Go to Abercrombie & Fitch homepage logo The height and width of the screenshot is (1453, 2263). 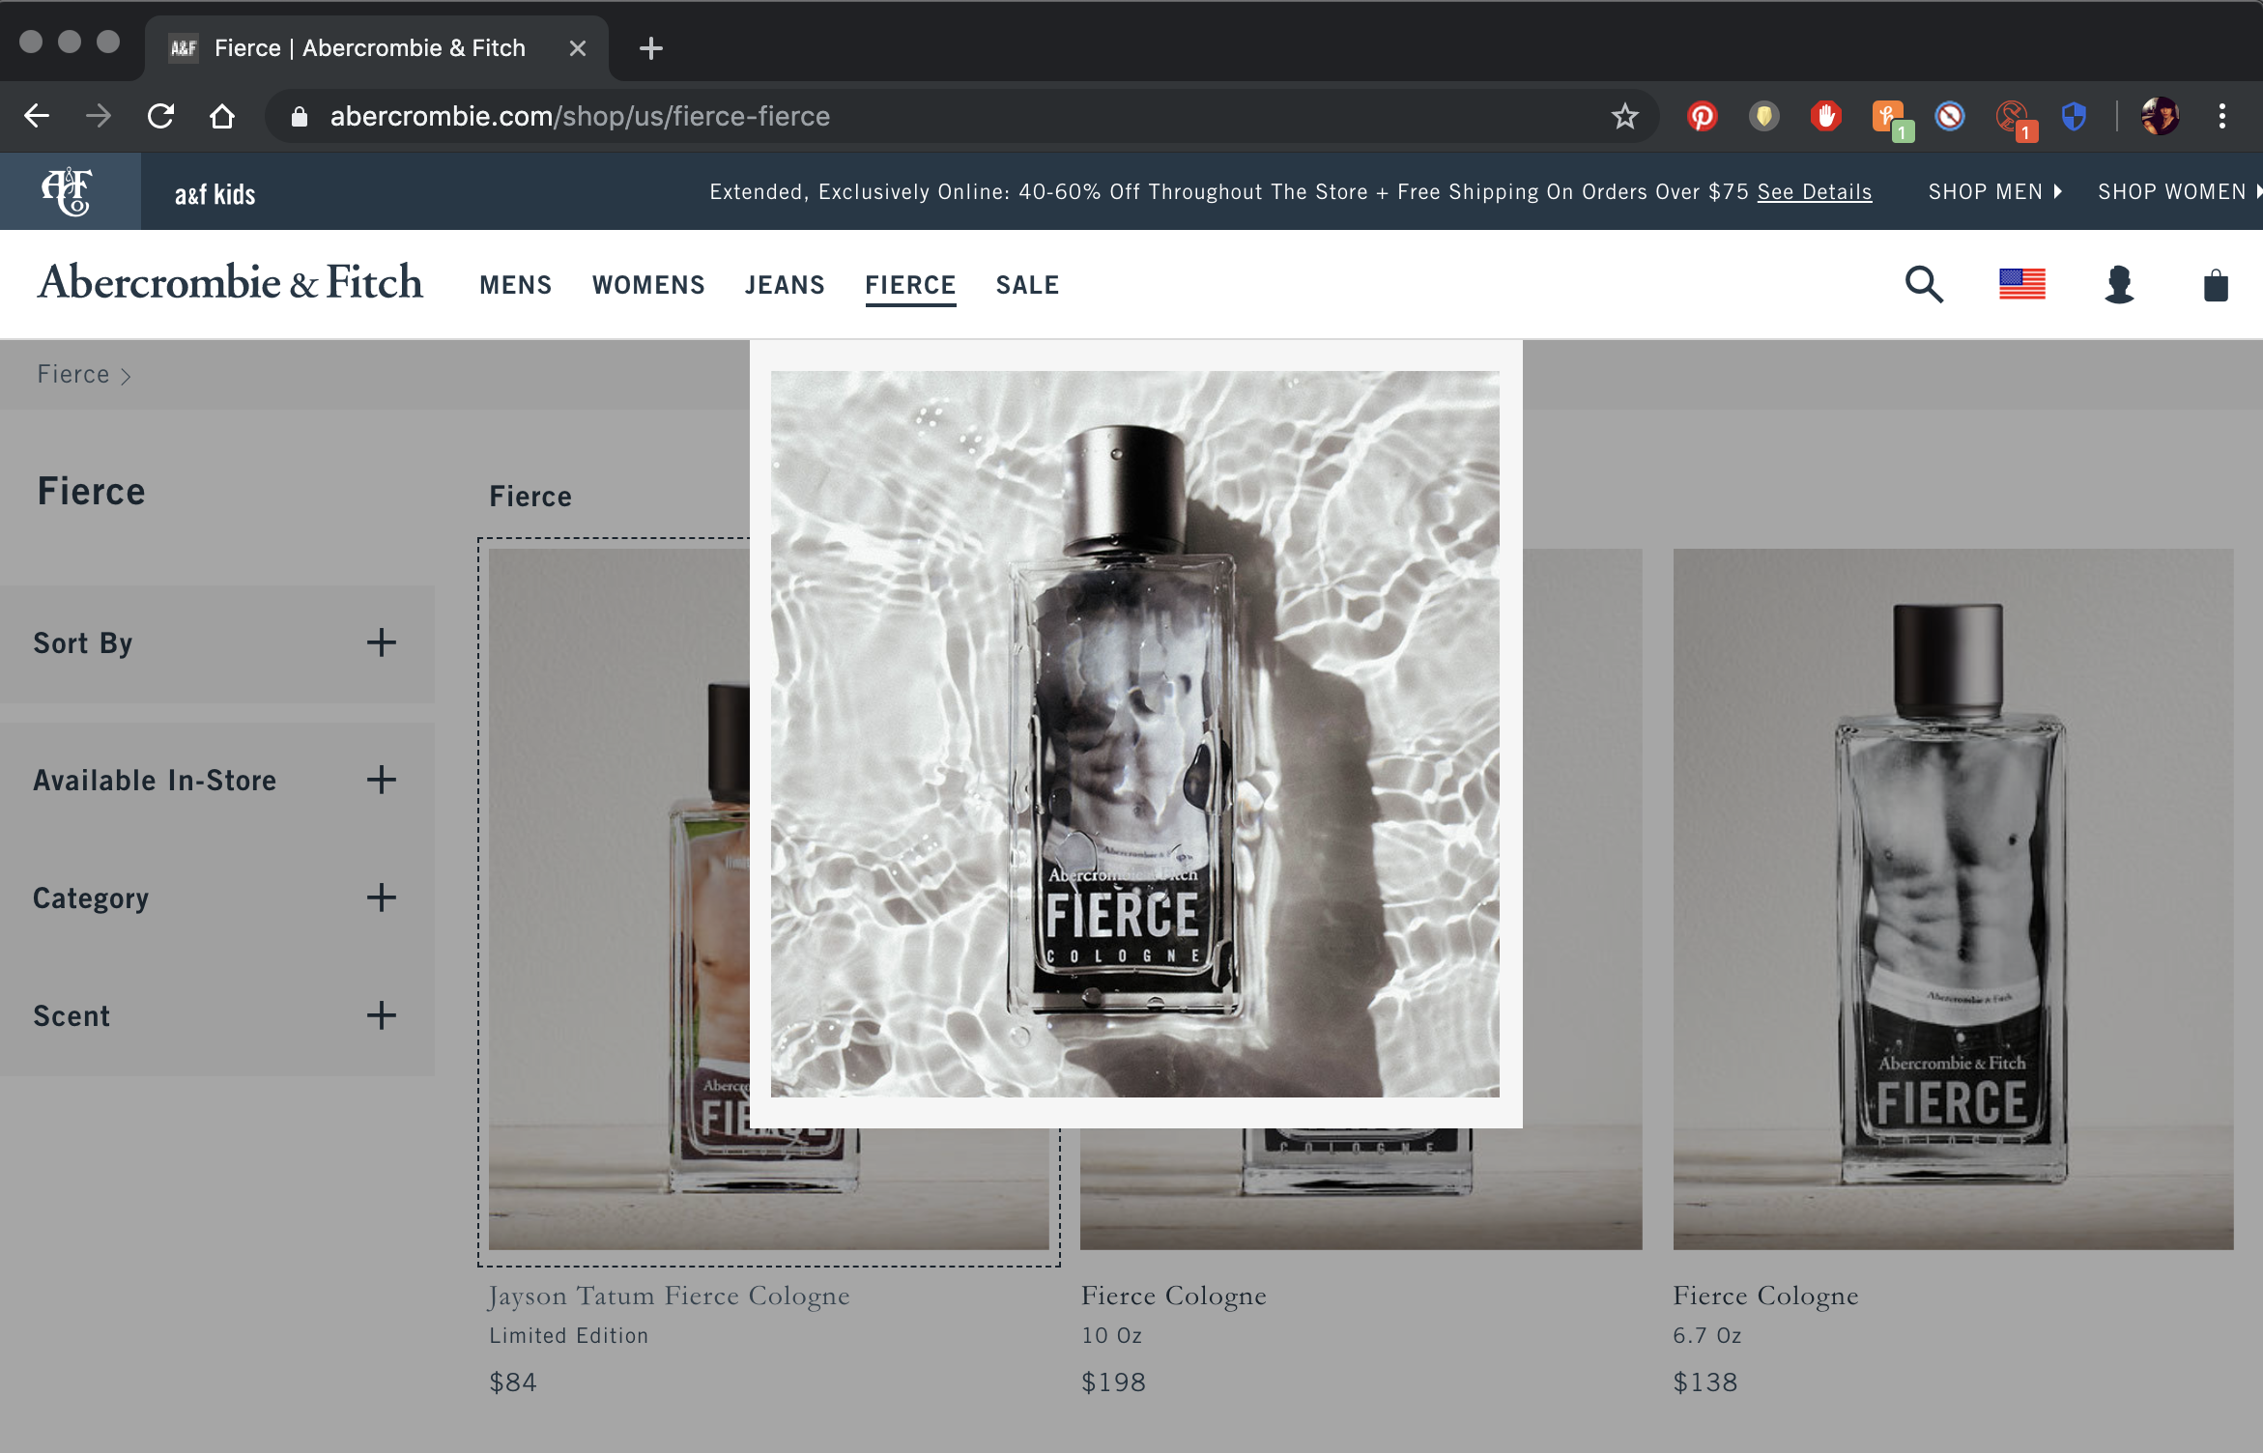point(230,282)
